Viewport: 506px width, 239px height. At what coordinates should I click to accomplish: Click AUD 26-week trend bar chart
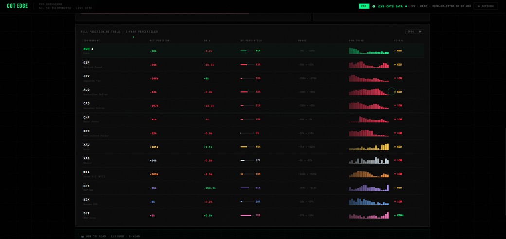(x=369, y=92)
